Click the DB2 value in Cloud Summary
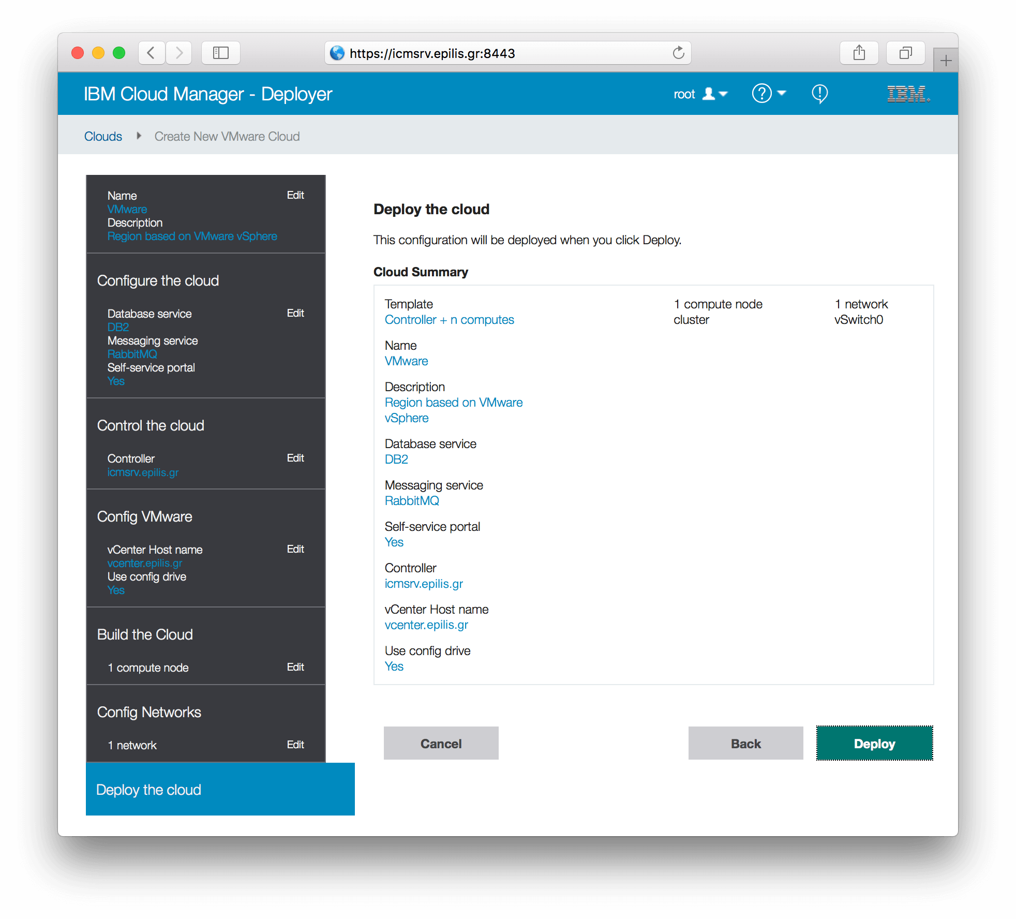 pyautogui.click(x=396, y=459)
